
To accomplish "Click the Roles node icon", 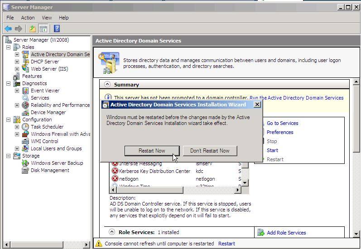I will point(17,47).
